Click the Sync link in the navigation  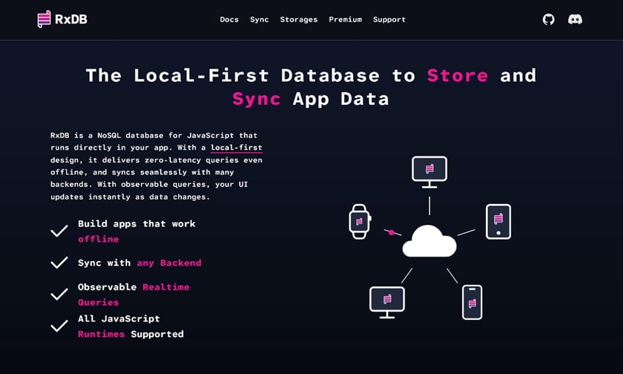click(x=259, y=19)
